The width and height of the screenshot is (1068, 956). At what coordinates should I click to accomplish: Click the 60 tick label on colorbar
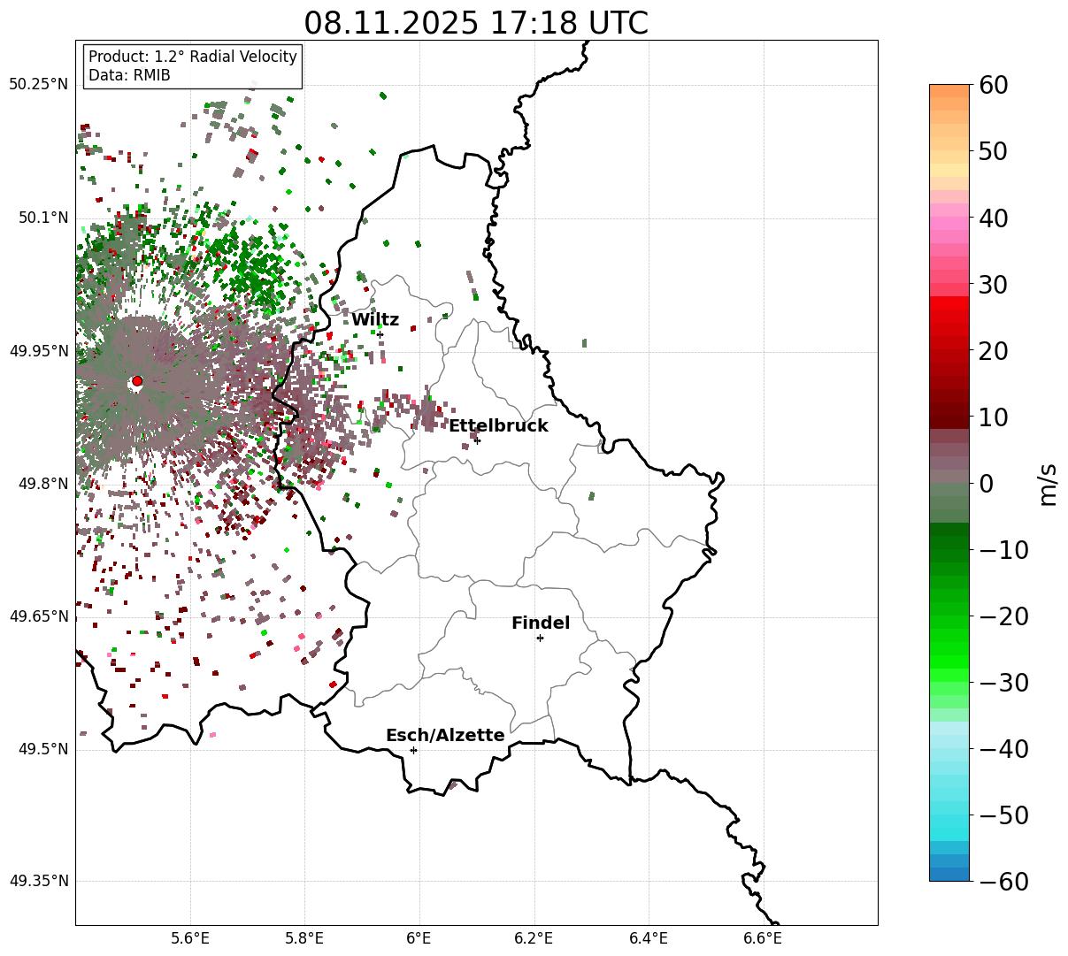pyautogui.click(x=993, y=85)
